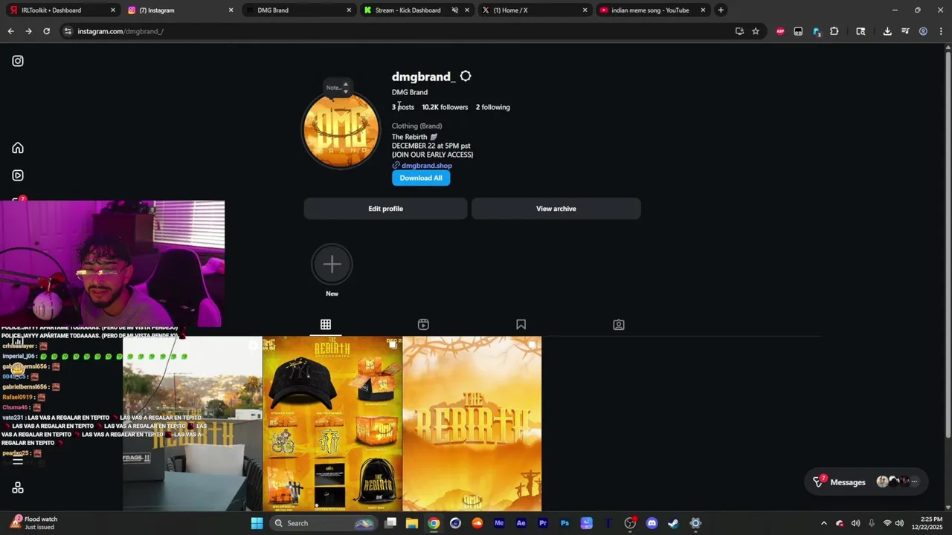The height and width of the screenshot is (535, 952).
Task: Open the Windows Start menu
Action: click(x=257, y=523)
